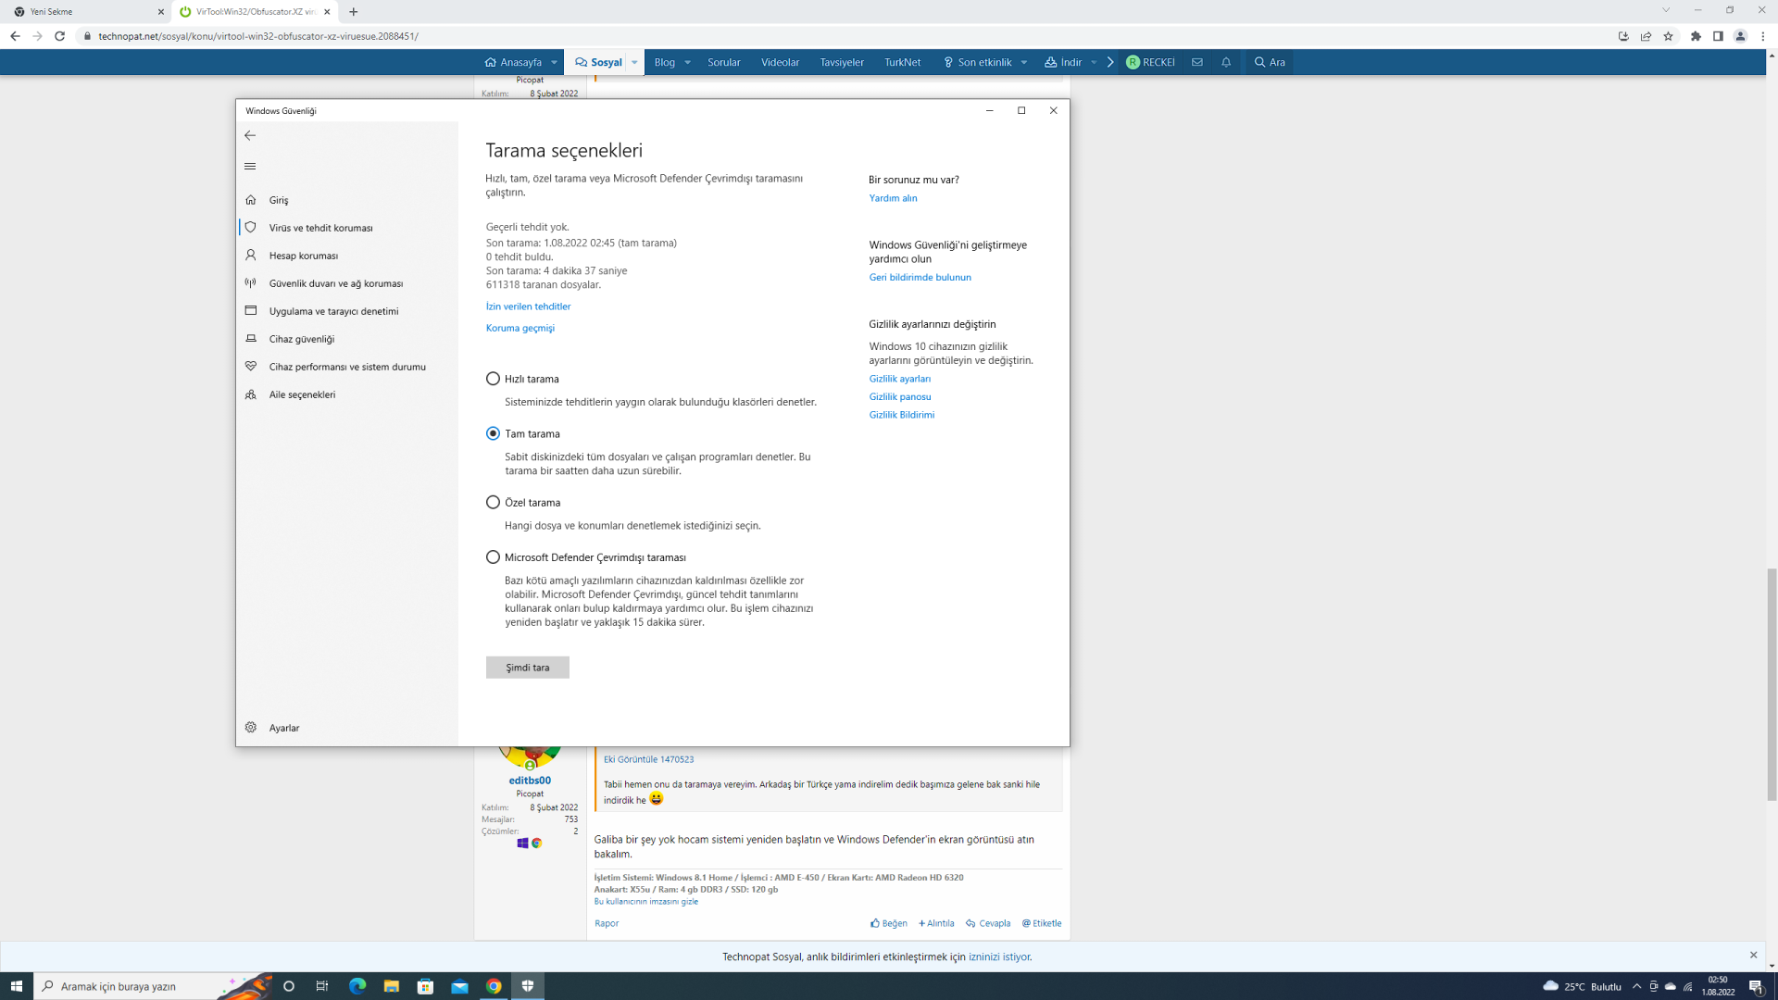Open the Sorular menu item
Image resolution: width=1778 pixels, height=1000 pixels.
(x=723, y=62)
